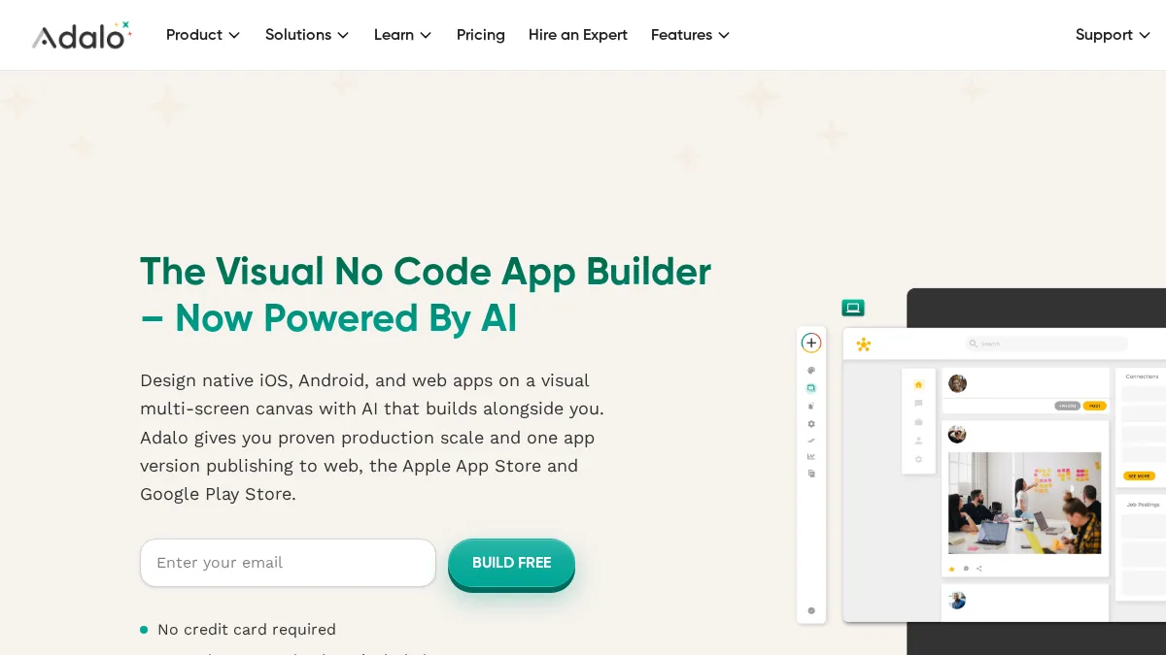Click the Search bar in the mockup app

click(1046, 344)
